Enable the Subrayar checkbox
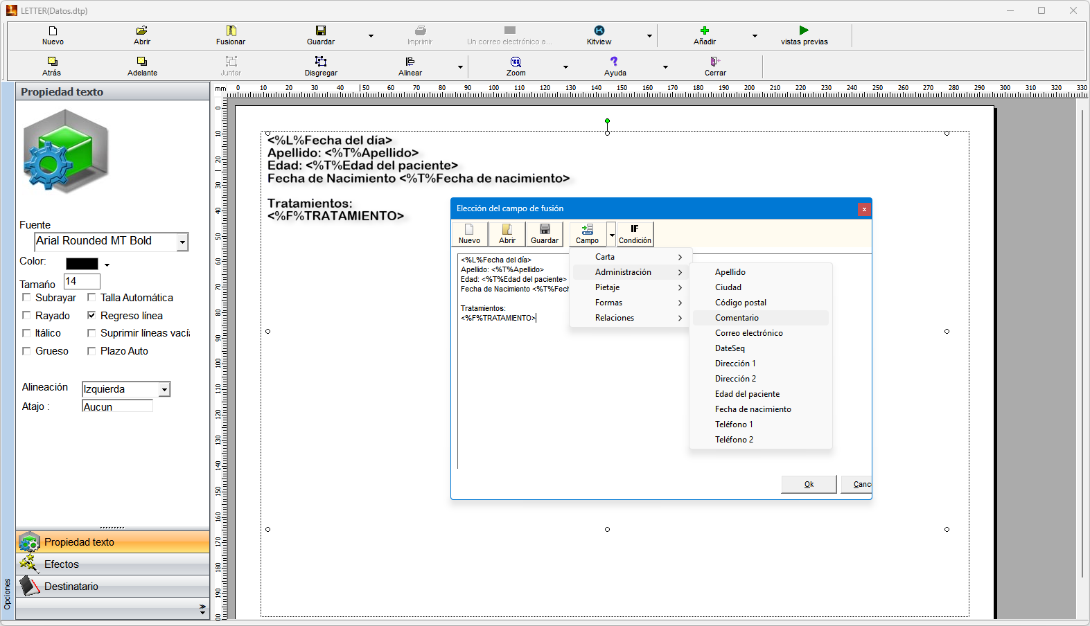Screen dimensions: 1090x626 click(x=27, y=298)
